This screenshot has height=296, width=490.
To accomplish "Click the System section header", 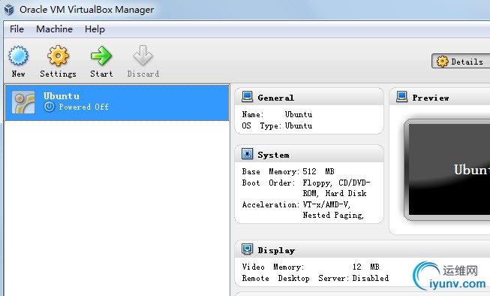I will click(308, 154).
